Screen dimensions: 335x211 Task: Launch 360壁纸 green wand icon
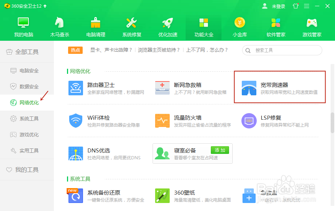pyautogui.click(x=162, y=196)
